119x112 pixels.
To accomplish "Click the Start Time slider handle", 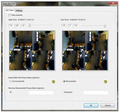I will point(29,25).
